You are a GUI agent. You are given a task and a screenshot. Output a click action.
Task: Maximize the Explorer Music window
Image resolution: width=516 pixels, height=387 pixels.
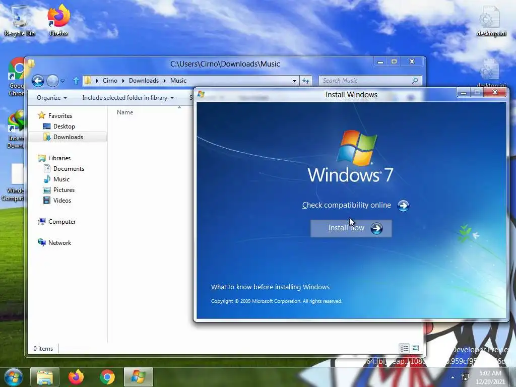pyautogui.click(x=394, y=62)
